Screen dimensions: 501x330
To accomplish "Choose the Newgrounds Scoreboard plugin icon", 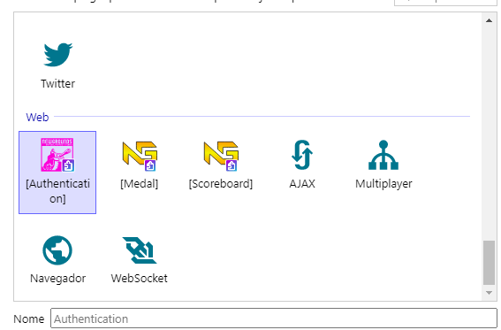I will [x=221, y=156].
